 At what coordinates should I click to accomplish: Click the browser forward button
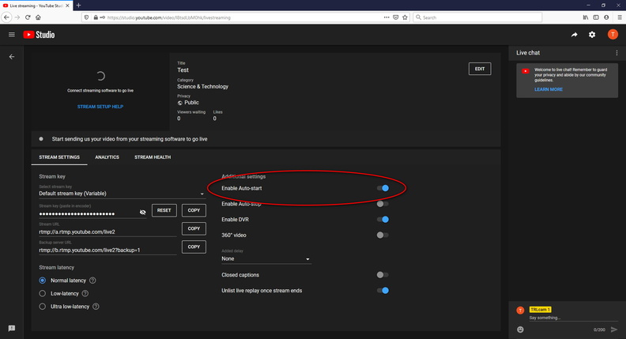pos(17,17)
